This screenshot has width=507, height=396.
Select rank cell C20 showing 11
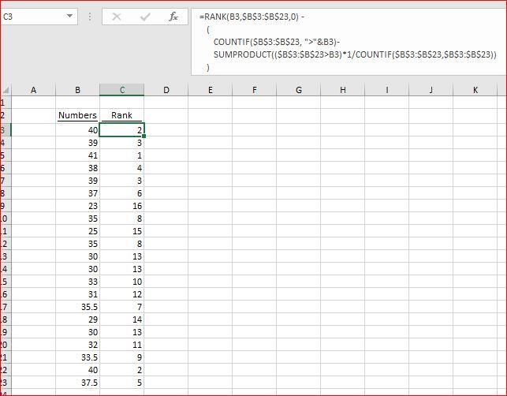[122, 345]
